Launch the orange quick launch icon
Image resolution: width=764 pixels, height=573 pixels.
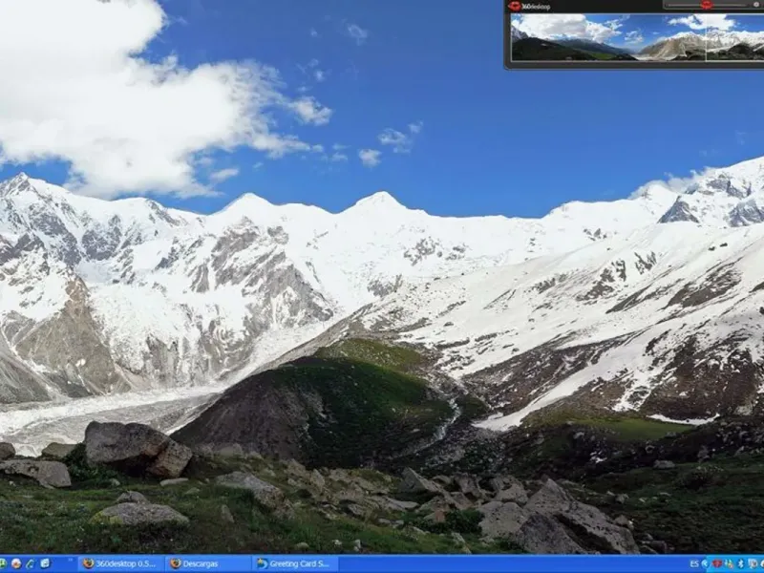click(16, 563)
